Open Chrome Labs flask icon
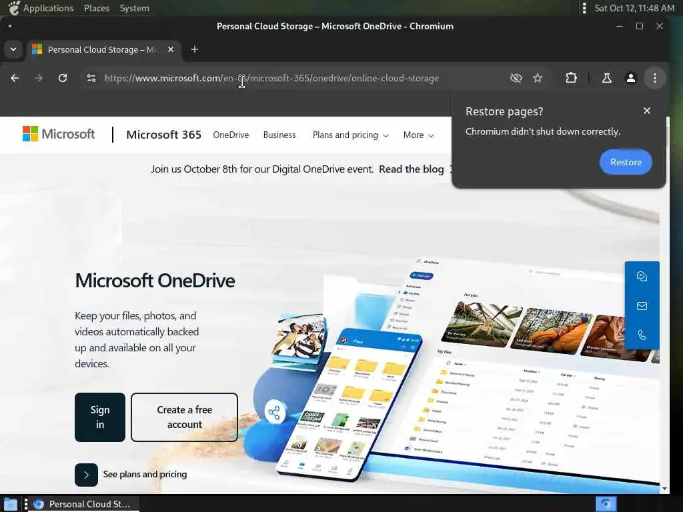The width and height of the screenshot is (683, 512). click(606, 79)
